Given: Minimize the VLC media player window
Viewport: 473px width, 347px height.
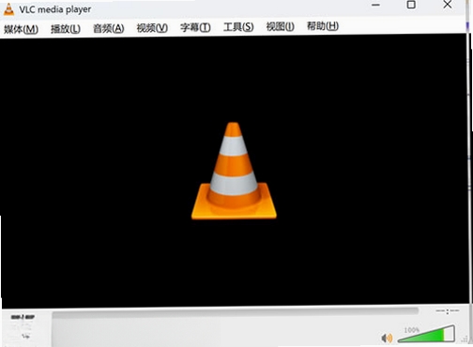Looking at the screenshot, I should (375, 5).
